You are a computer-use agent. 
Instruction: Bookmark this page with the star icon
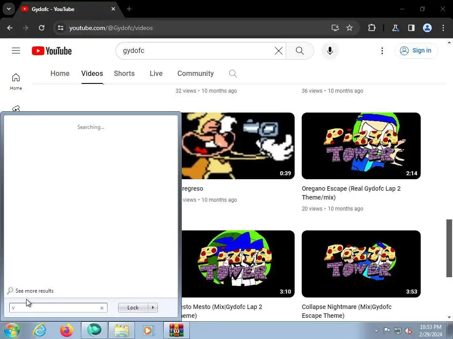tap(349, 28)
